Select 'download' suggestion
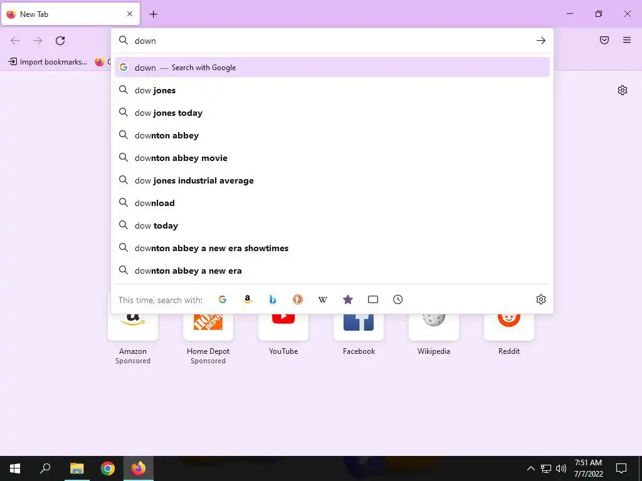 332,203
